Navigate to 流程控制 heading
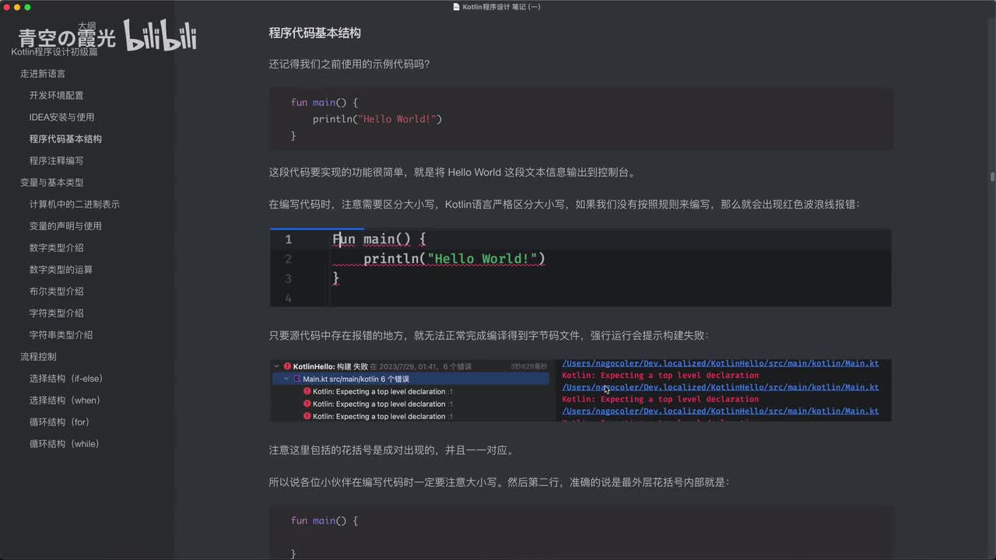Viewport: 996px width, 560px height. pos(38,357)
